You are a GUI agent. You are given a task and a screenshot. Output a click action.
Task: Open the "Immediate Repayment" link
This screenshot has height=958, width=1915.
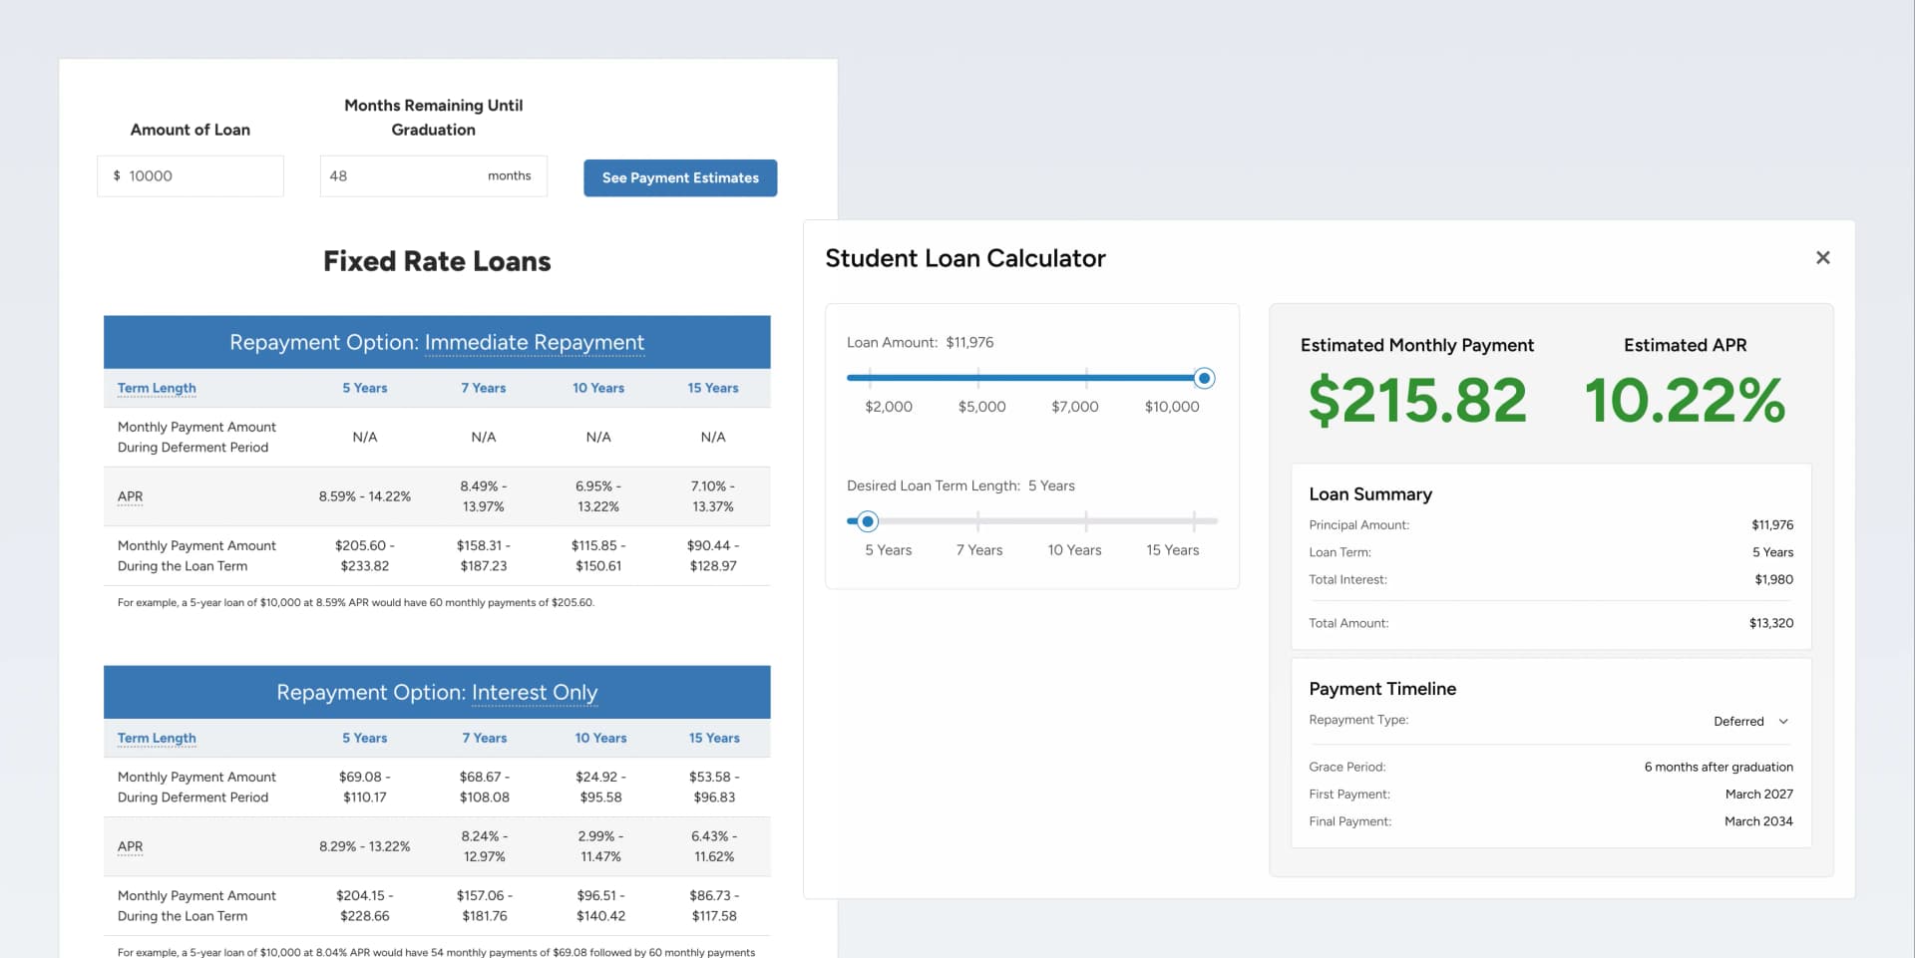tap(535, 342)
